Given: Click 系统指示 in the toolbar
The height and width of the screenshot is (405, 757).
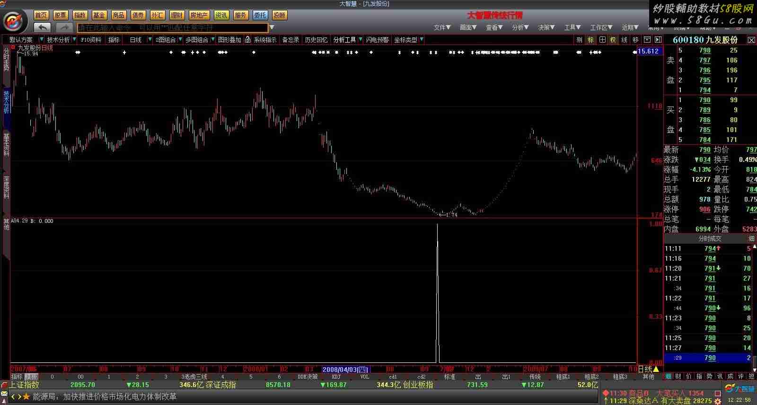Looking at the screenshot, I should (265, 40).
